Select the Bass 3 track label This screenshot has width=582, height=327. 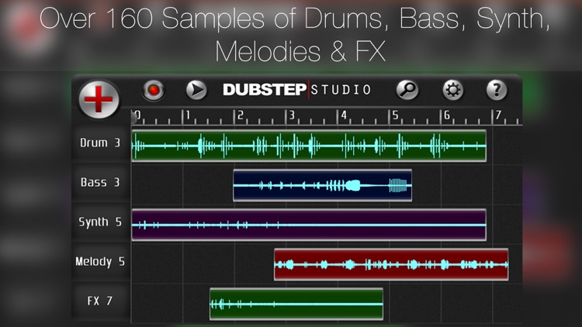[100, 182]
